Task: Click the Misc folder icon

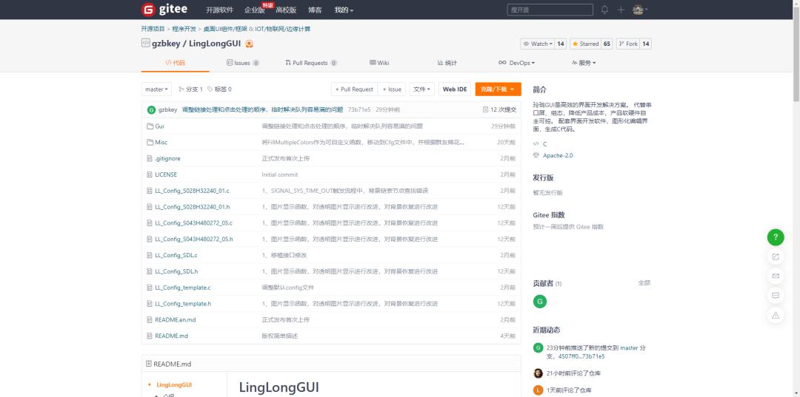Action: 150,142
